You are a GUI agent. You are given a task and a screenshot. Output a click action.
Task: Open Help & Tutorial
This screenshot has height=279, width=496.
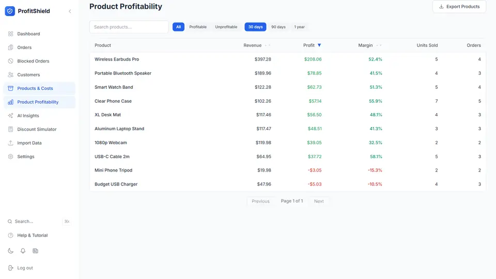pyautogui.click(x=39, y=236)
